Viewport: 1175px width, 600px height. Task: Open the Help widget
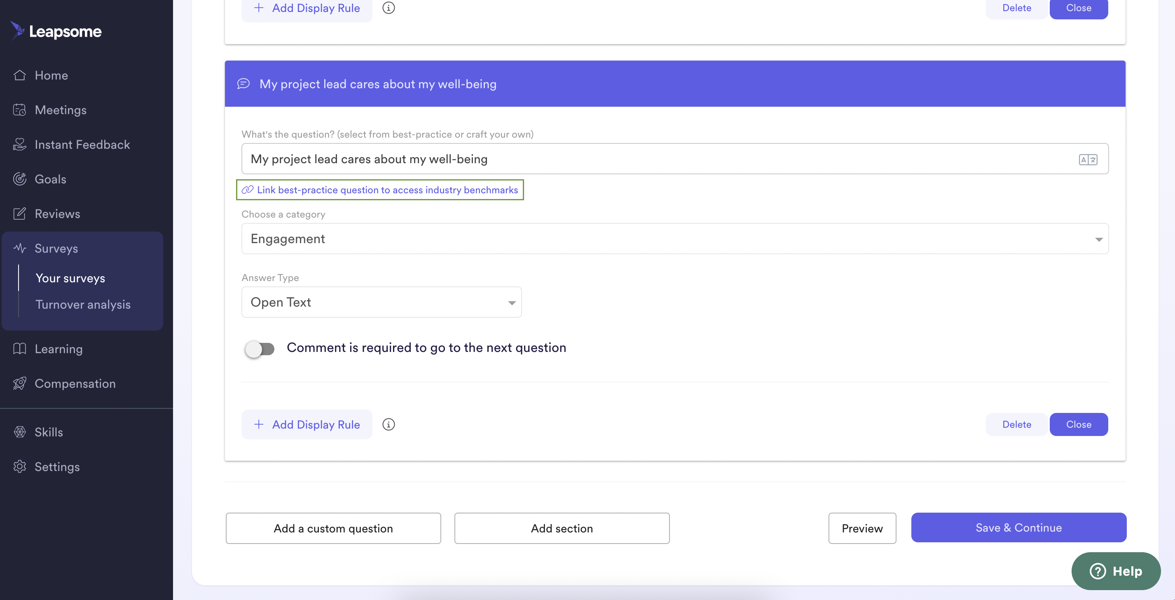(1116, 571)
